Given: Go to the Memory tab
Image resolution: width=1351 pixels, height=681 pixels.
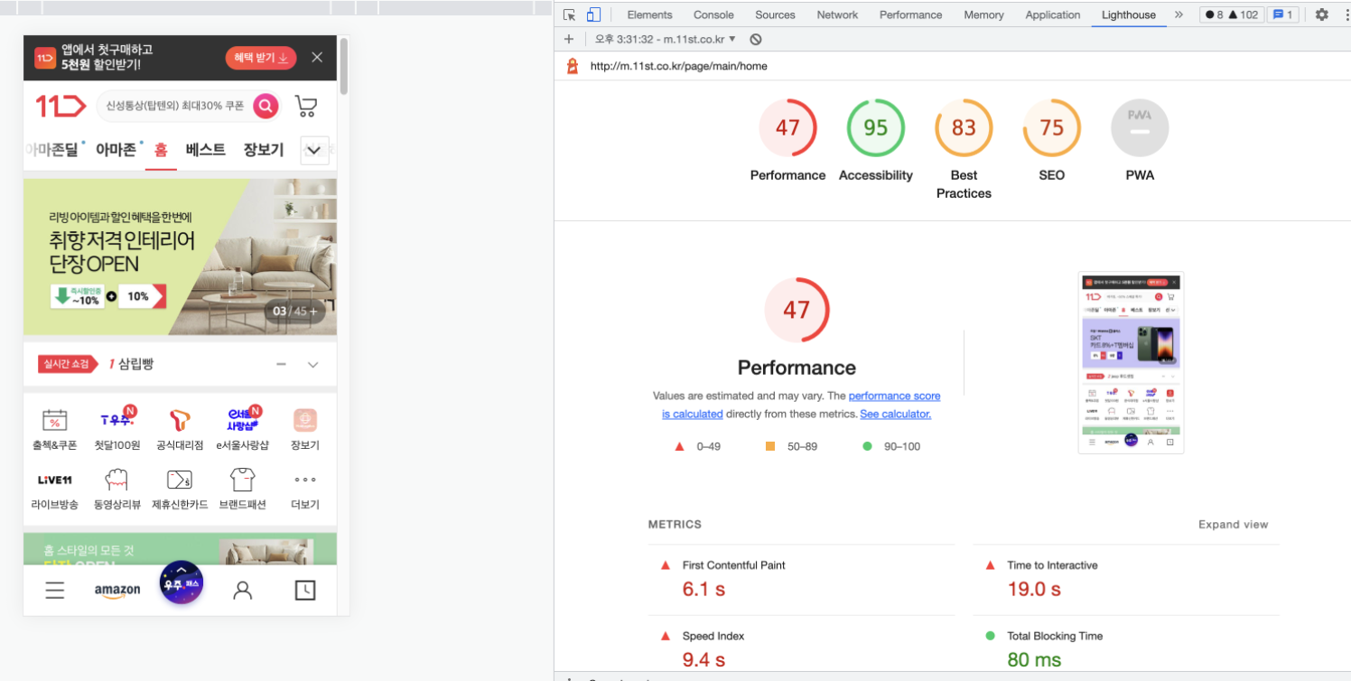Looking at the screenshot, I should click(x=983, y=14).
